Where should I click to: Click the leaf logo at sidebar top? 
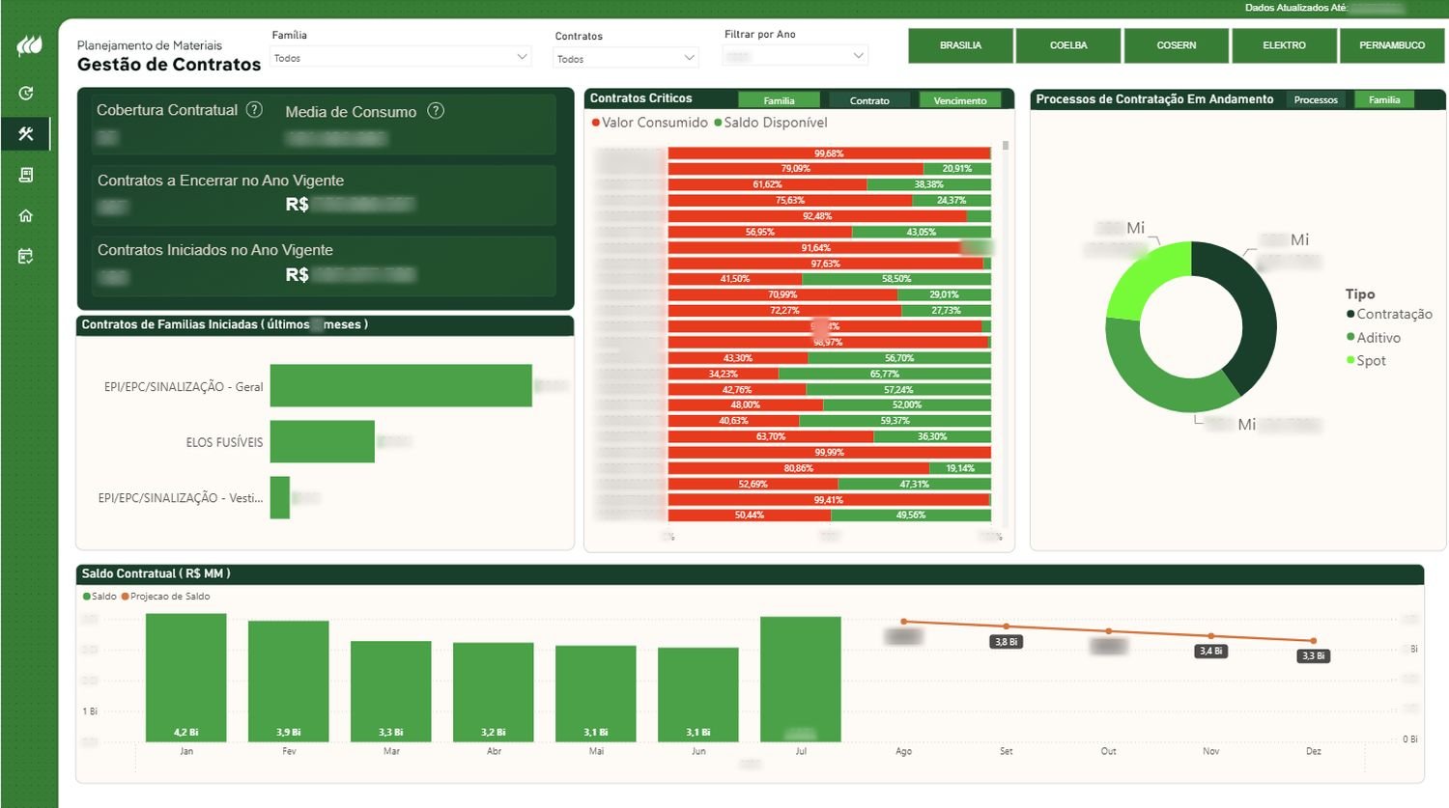coord(29,45)
